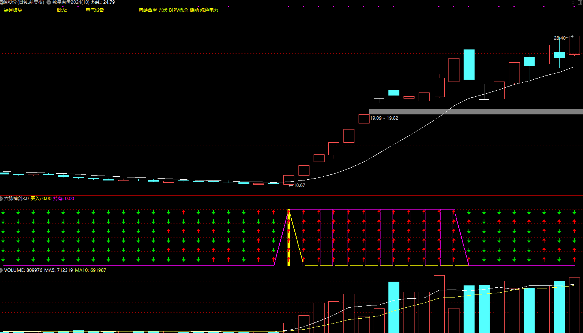Screen dimensions: 583x333
Task: Click the latest red candlestick near 28.40
Action: (574, 45)
